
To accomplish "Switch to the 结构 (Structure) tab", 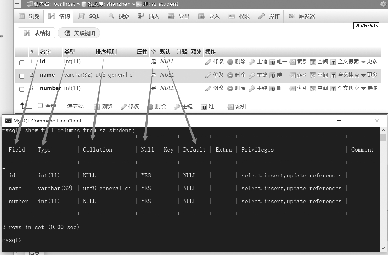I will coord(59,16).
